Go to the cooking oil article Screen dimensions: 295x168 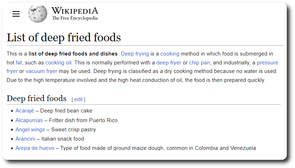coord(59,62)
